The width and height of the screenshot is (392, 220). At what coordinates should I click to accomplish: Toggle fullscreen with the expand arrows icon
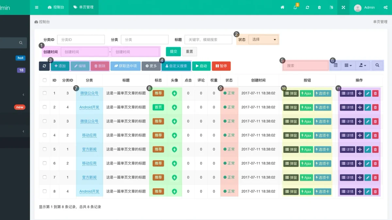pos(343,7)
